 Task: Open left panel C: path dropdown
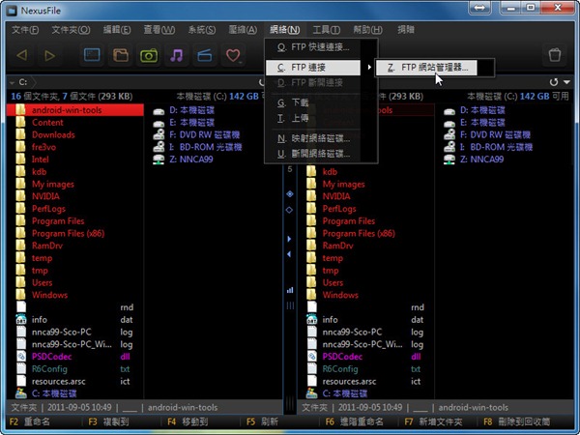(x=9, y=83)
